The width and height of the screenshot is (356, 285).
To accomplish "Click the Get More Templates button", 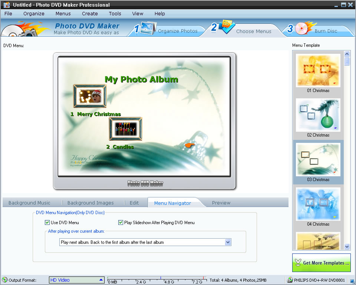I will (321, 263).
